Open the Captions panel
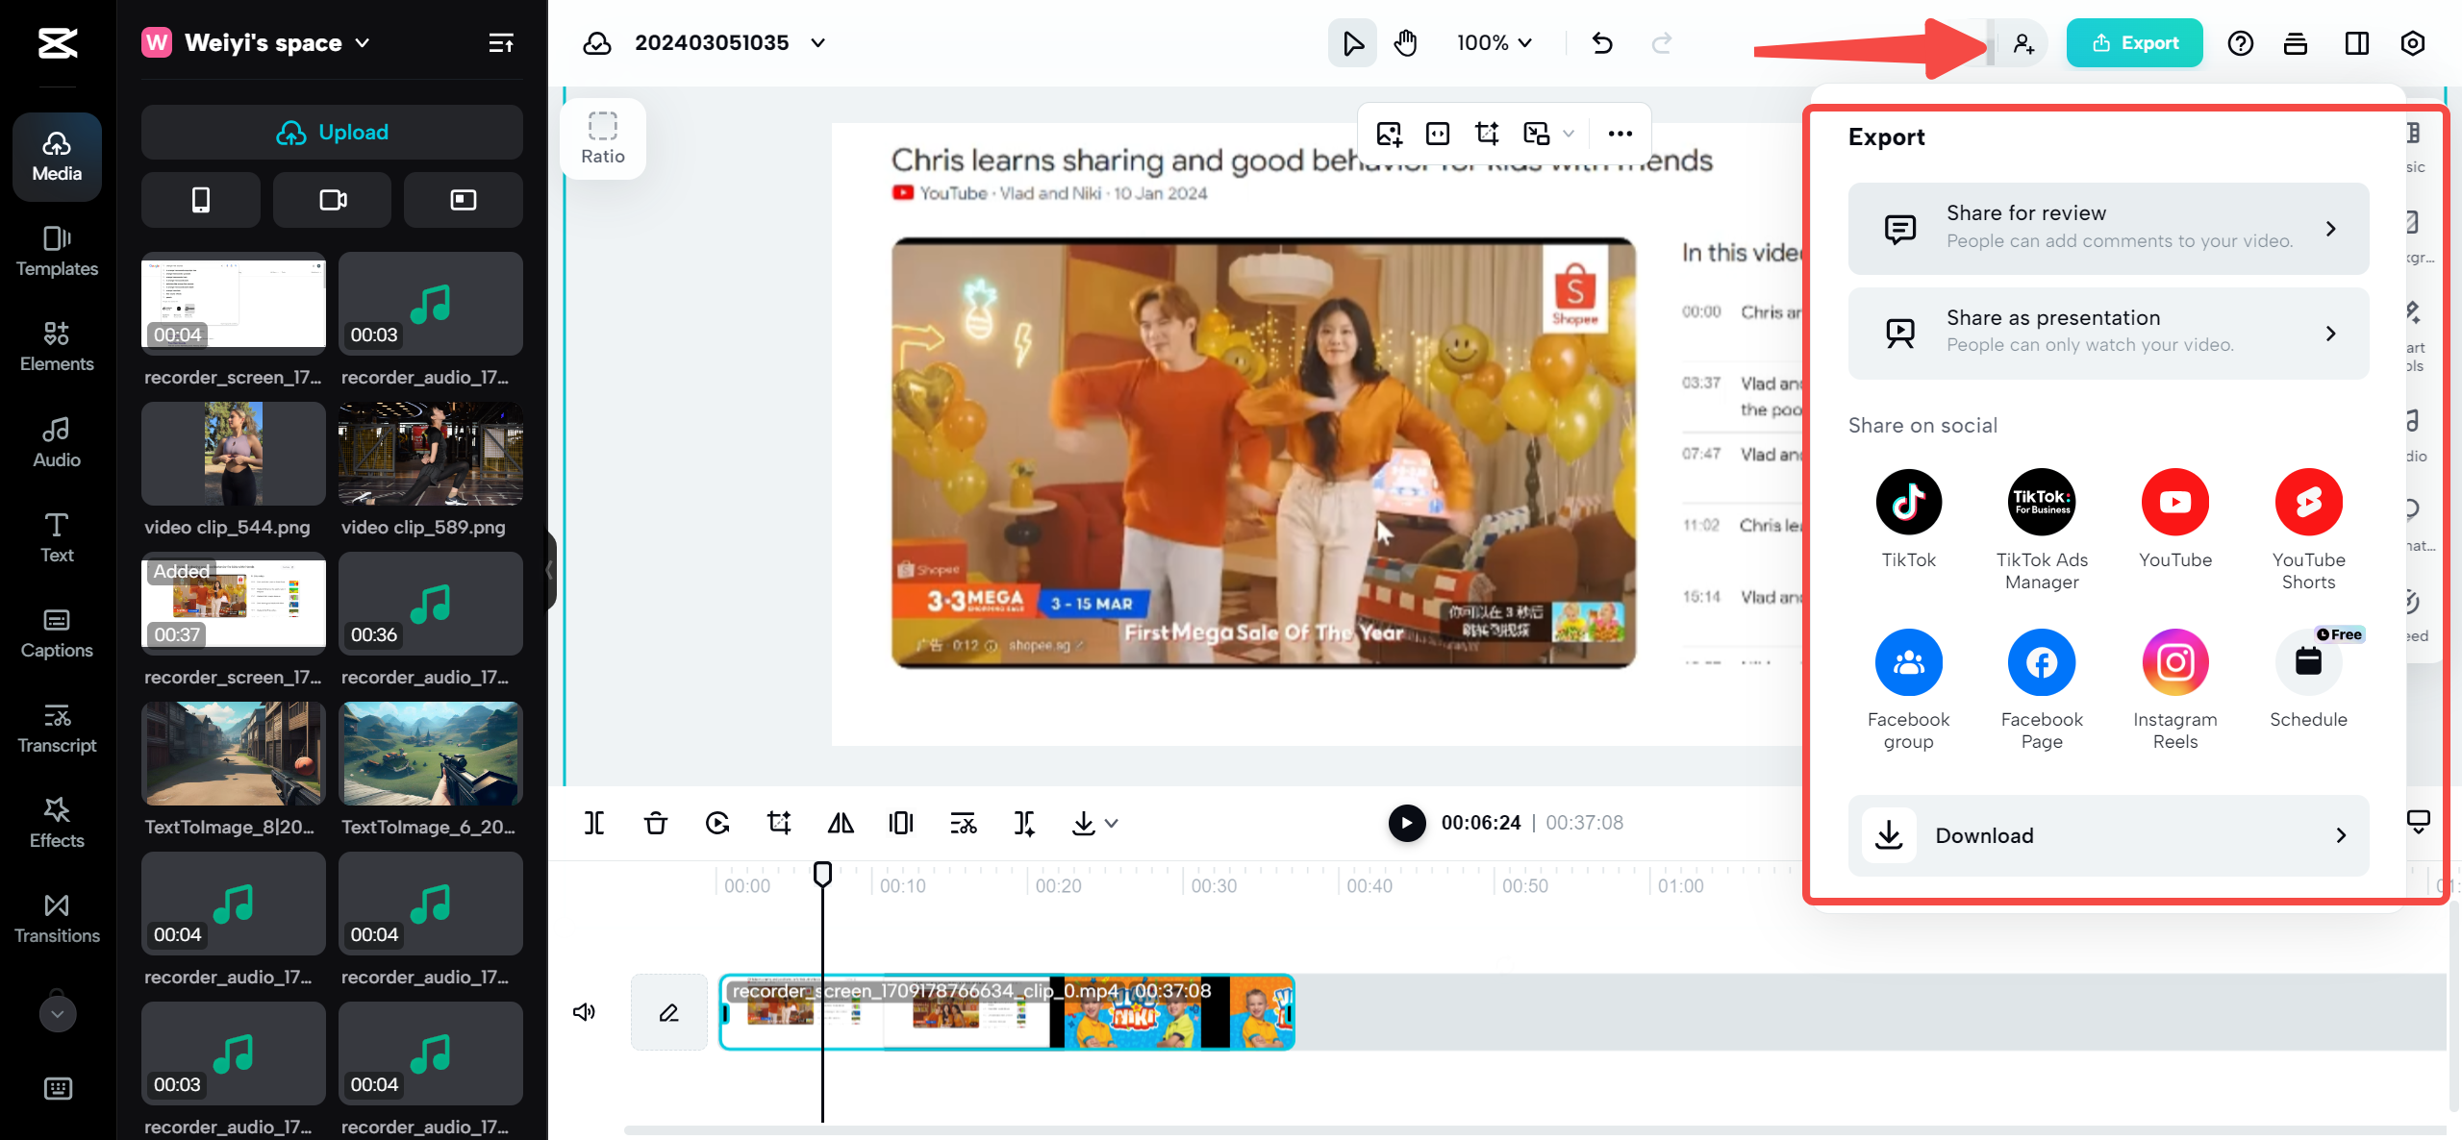Screen dimensions: 2462x1140 (x=56, y=633)
